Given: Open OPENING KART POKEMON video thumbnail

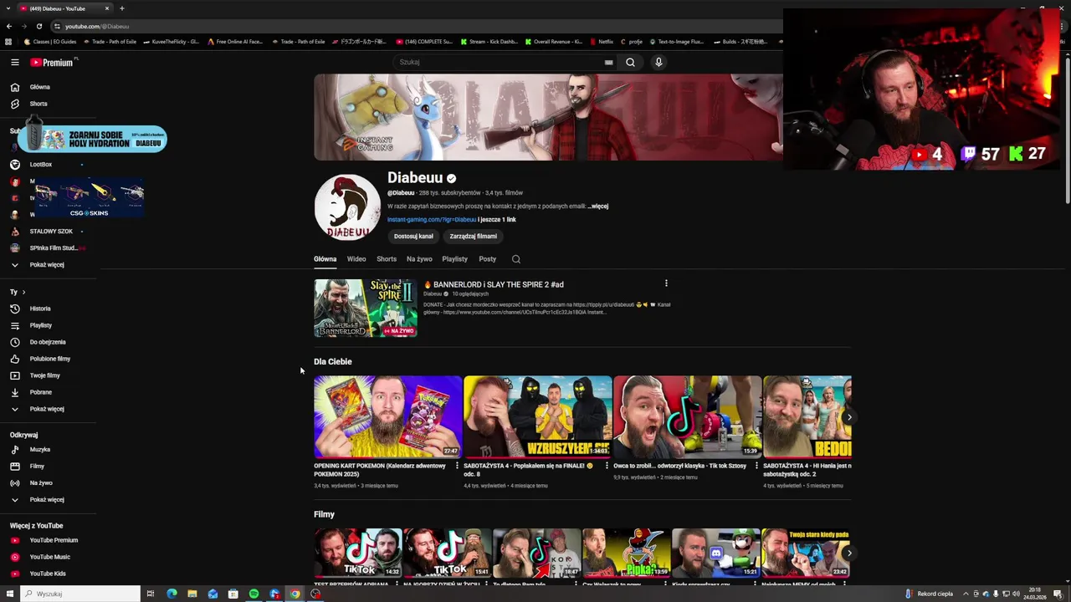Looking at the screenshot, I should (x=387, y=416).
